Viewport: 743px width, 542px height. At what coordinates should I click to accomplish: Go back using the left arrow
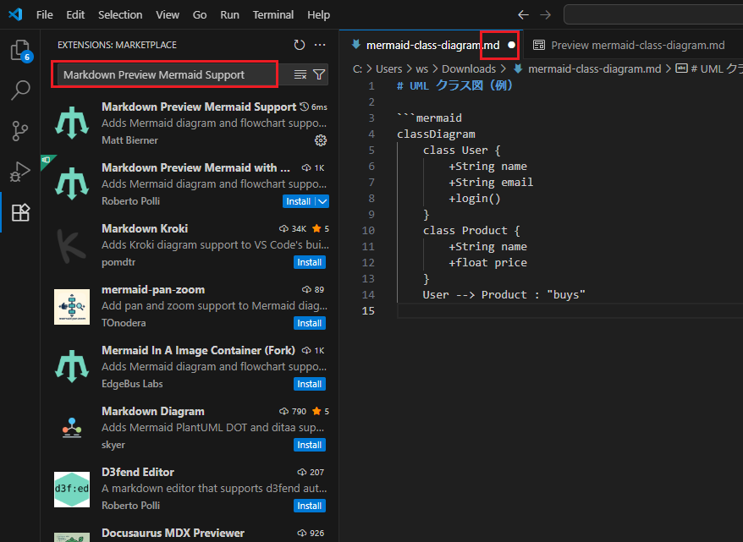click(523, 14)
